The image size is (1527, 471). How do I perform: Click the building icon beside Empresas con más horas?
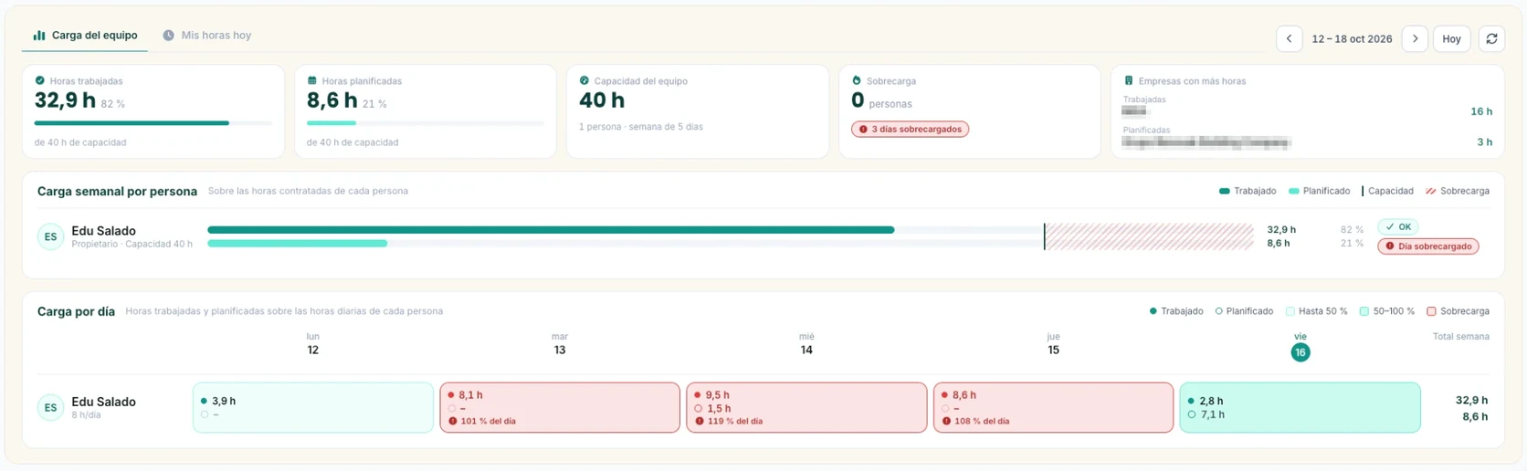1129,80
